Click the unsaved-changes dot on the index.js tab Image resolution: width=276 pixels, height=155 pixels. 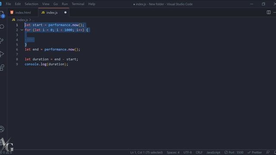(x=65, y=12)
